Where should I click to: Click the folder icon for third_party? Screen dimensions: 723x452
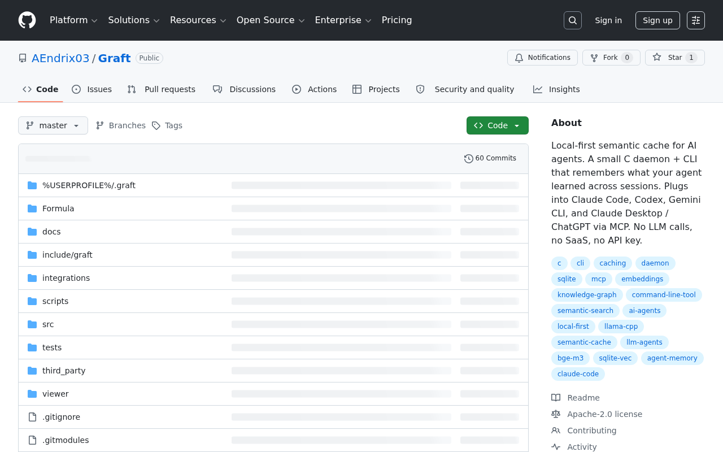click(x=32, y=371)
